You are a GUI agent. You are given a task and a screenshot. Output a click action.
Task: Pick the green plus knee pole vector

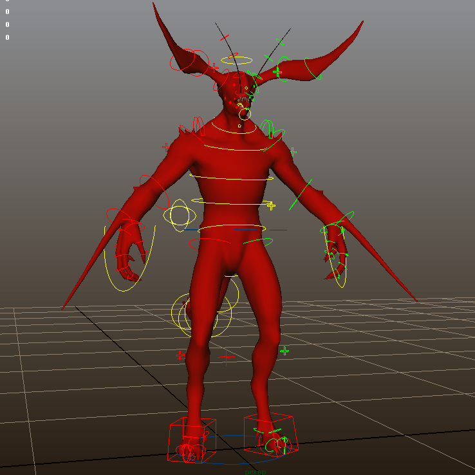coord(284,351)
